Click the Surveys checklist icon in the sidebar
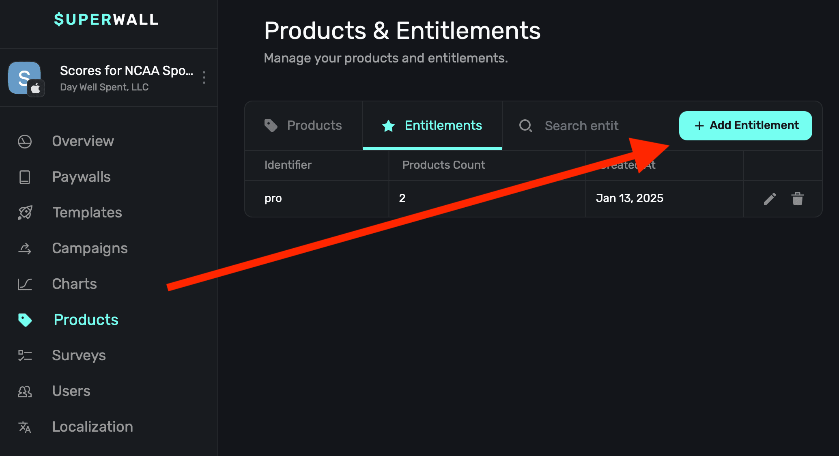The width and height of the screenshot is (839, 456). click(x=25, y=356)
